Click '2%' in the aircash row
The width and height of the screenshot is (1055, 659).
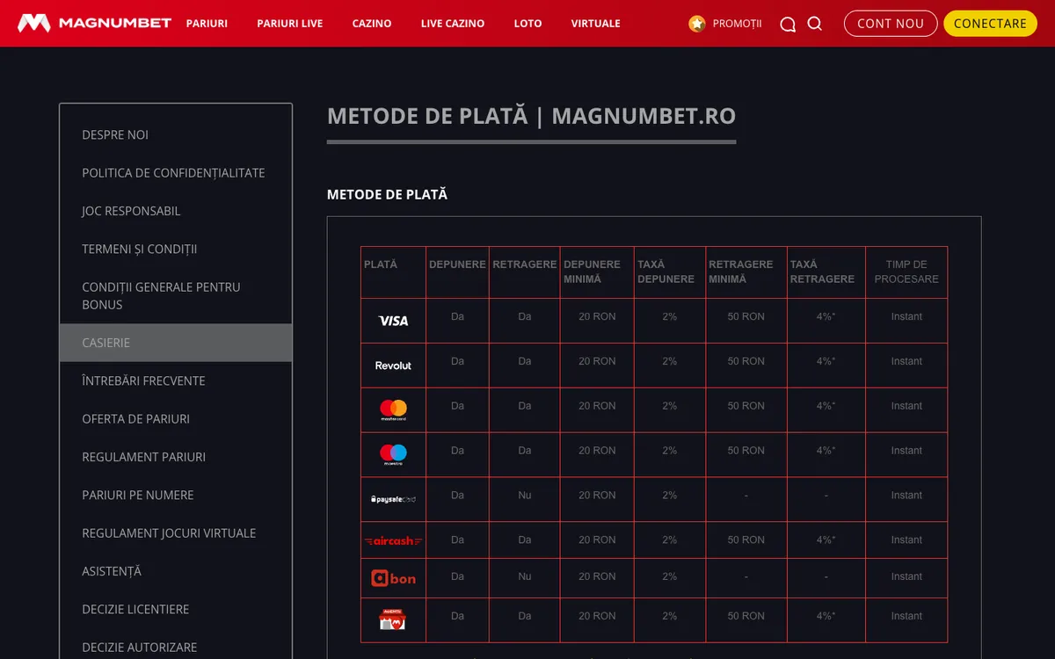point(670,540)
